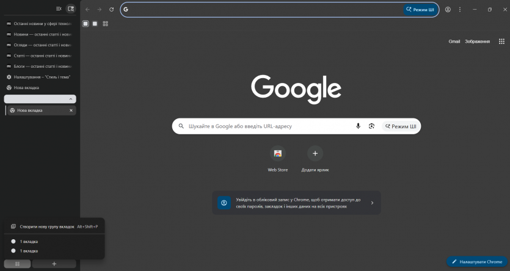Close the grouped Нова вкладка tab

tap(71, 110)
